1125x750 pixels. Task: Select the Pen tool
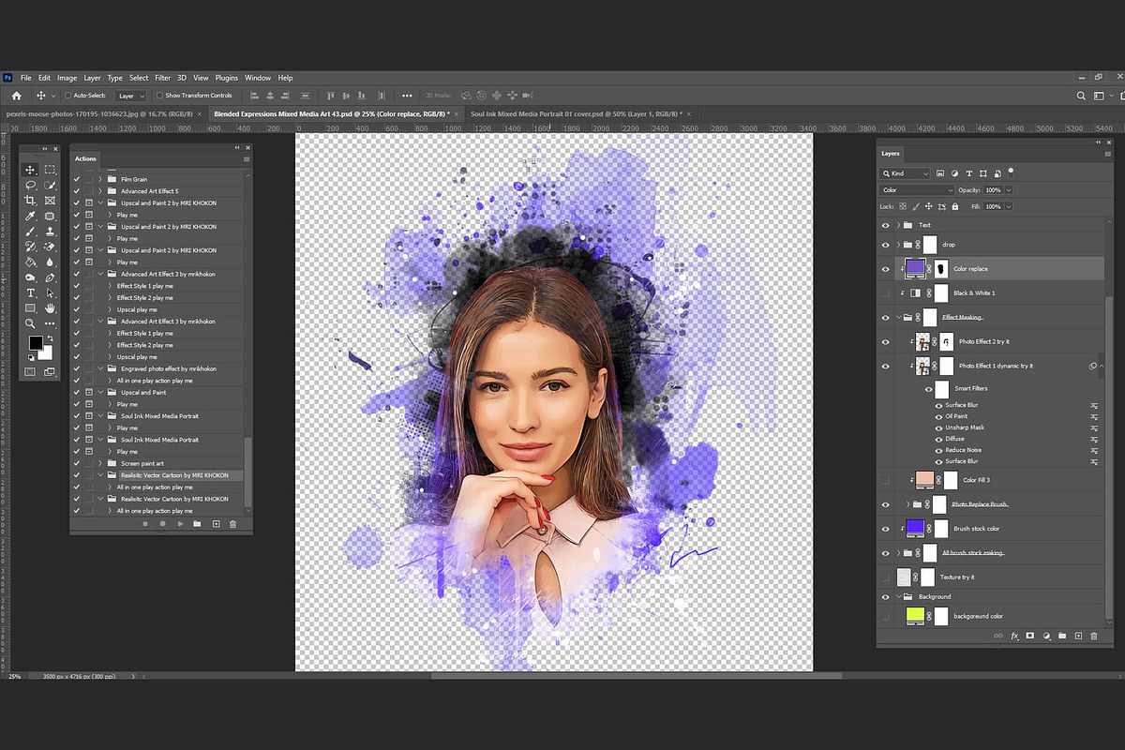point(50,277)
